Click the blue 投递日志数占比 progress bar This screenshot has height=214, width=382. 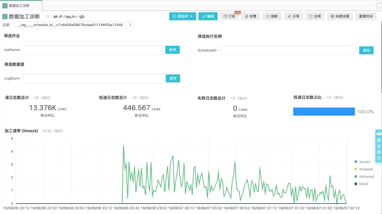tap(324, 112)
